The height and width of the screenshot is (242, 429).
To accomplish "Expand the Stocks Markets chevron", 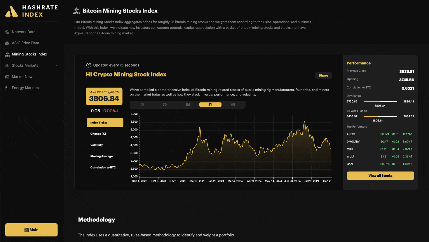I will point(56,65).
